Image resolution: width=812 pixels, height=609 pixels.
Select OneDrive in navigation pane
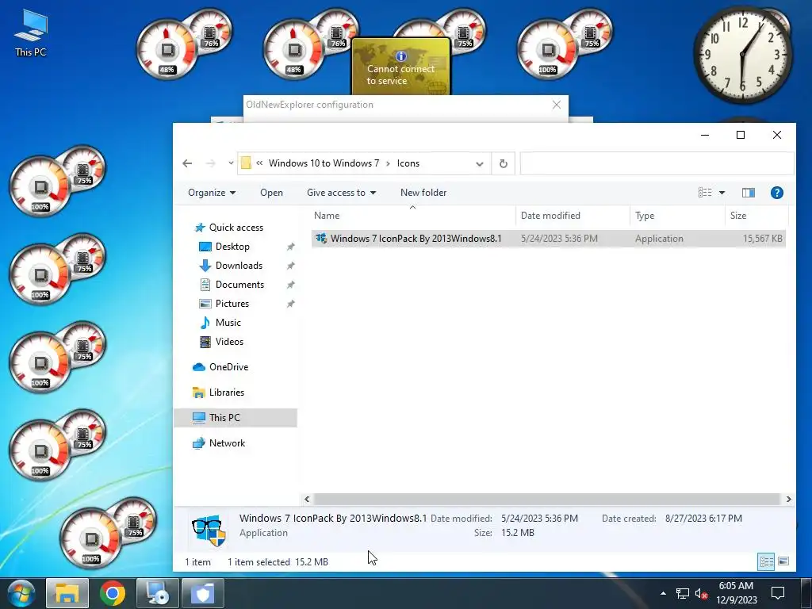(228, 367)
